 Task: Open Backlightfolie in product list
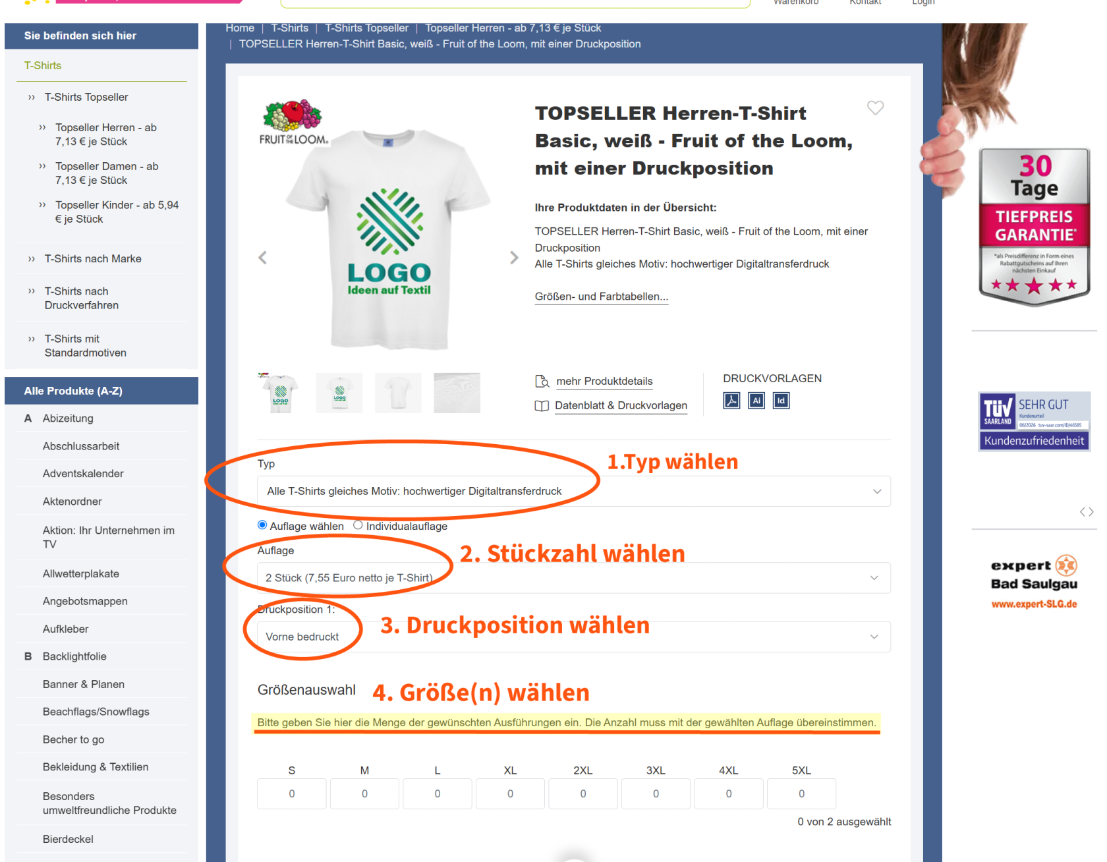pos(74,656)
